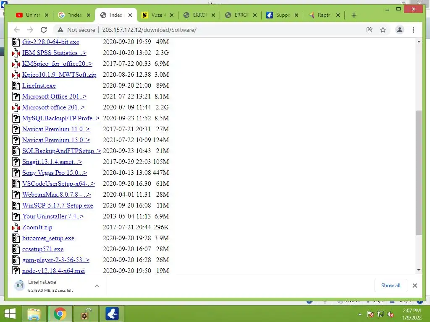Click the archive icon beside IBM SPSS Statistics
The width and height of the screenshot is (430, 322).
(16, 53)
